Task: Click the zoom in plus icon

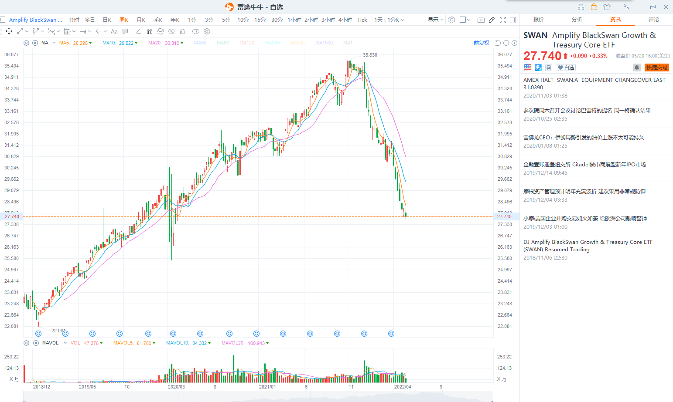Action: pos(514,43)
